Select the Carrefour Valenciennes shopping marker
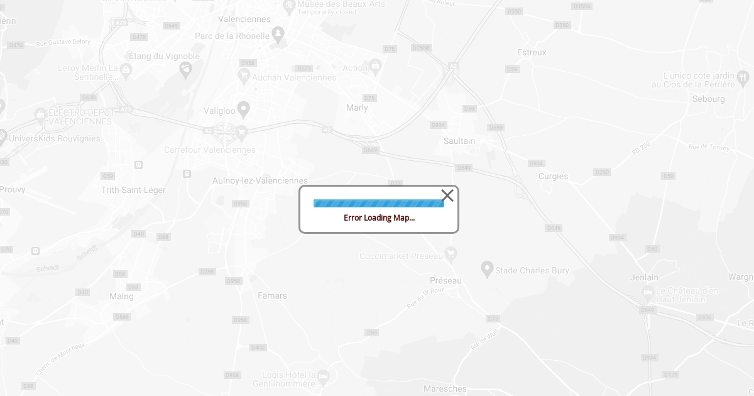Screen dimensions: 754x396 tap(241, 131)
